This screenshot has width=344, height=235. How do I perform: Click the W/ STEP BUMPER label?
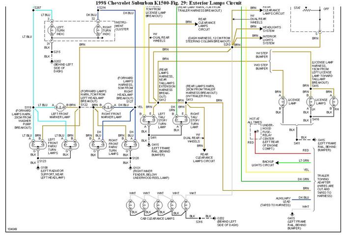coord(262,55)
